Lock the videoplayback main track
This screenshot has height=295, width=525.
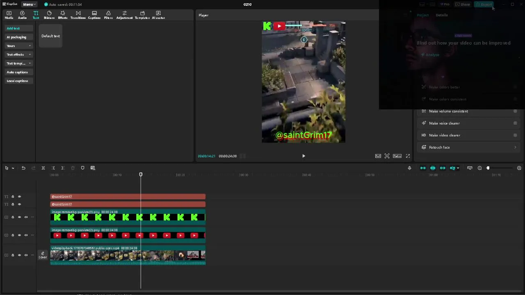pyautogui.click(x=13, y=255)
